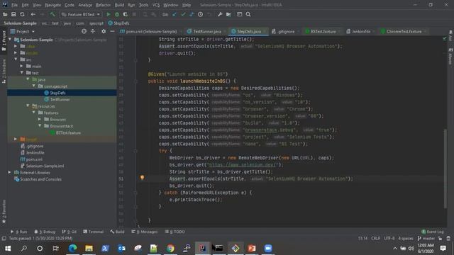Click the master Git branch widget
454x255 pixels.
(426, 238)
